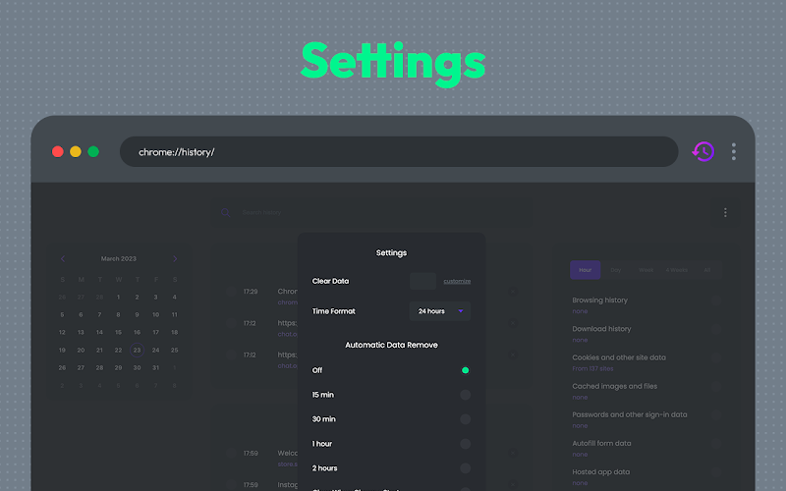Viewport: 786px width, 491px height.
Task: Click the "Automatic Data Remove" heading
Action: (x=391, y=345)
